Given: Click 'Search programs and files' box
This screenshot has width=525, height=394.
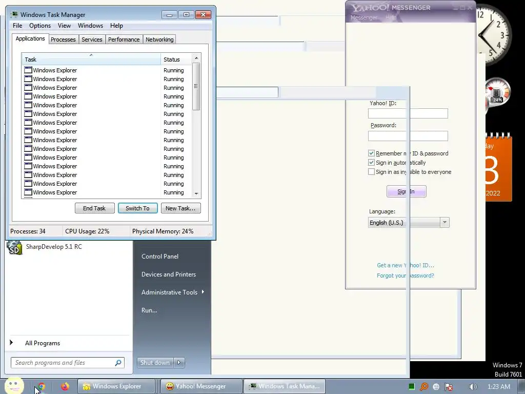Looking at the screenshot, I should pos(68,363).
